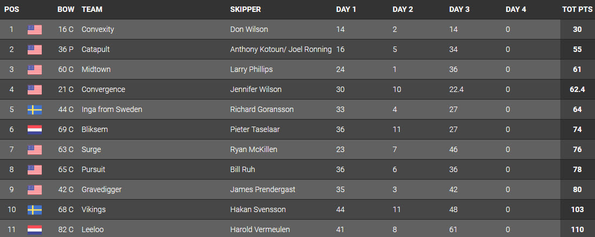This screenshot has width=595, height=237.
Task: Click skipper Anthony Kotoun/ Joel Ronning
Action: 280,49
